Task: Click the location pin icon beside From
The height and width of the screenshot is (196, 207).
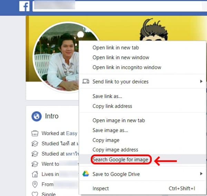Action: click(x=35, y=184)
